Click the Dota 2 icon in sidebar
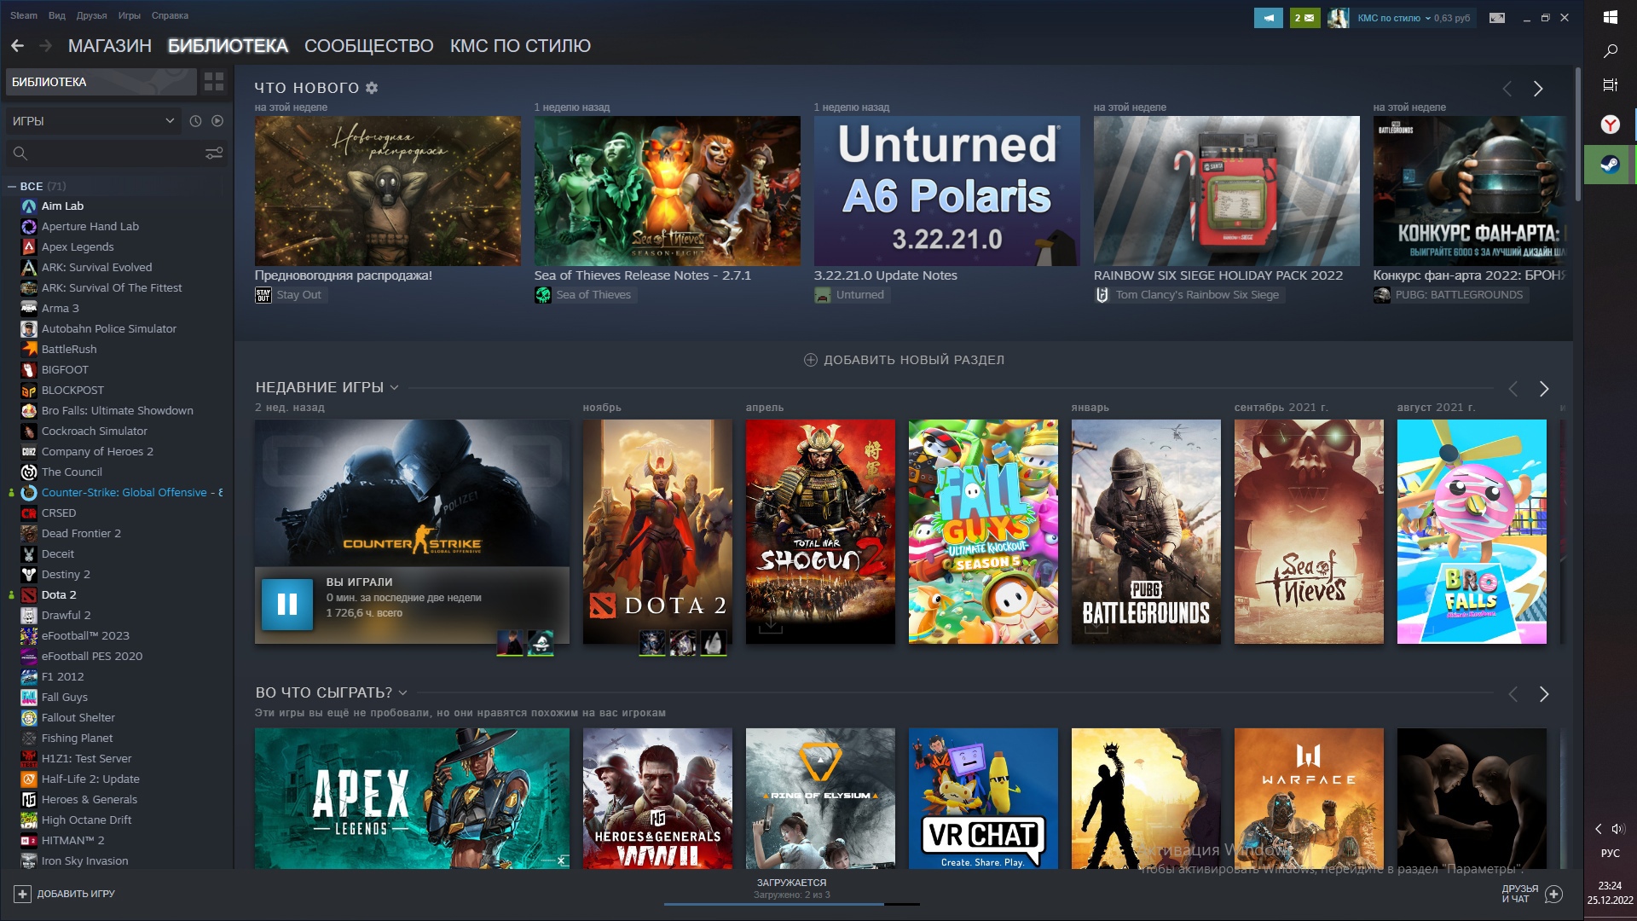1637x921 pixels. (29, 595)
